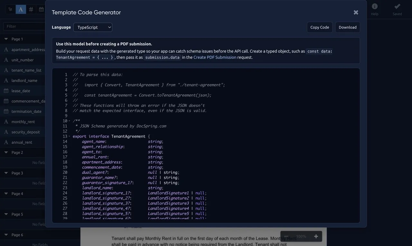Open the Help info icon
This screenshot has height=246, width=412.
point(375,6)
